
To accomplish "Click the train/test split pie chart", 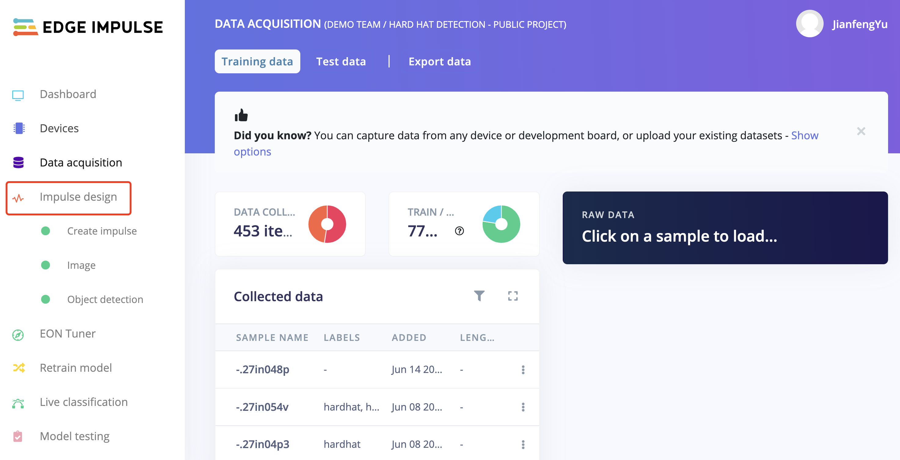I will pos(501,224).
